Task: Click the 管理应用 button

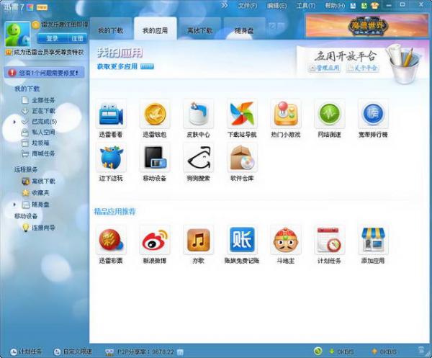Action: point(324,68)
